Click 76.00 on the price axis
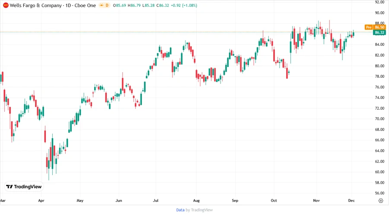The image size is (389, 215). click(379, 87)
